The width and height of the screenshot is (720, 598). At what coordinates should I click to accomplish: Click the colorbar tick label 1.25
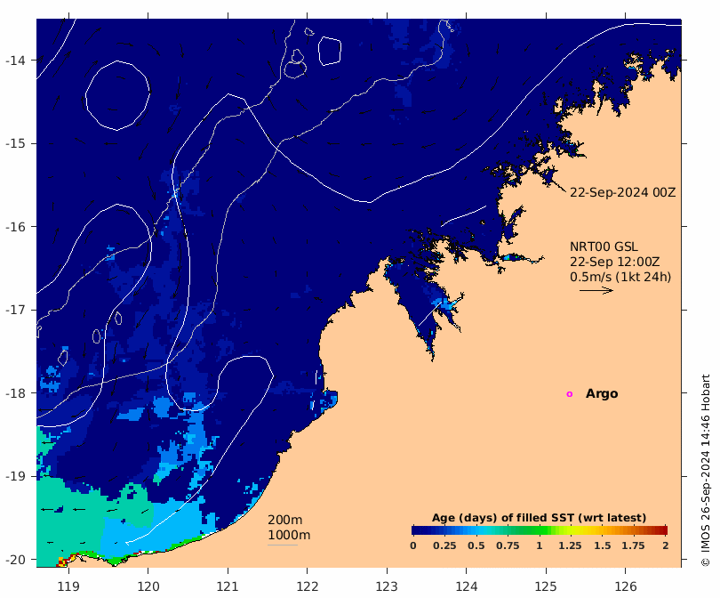point(571,545)
